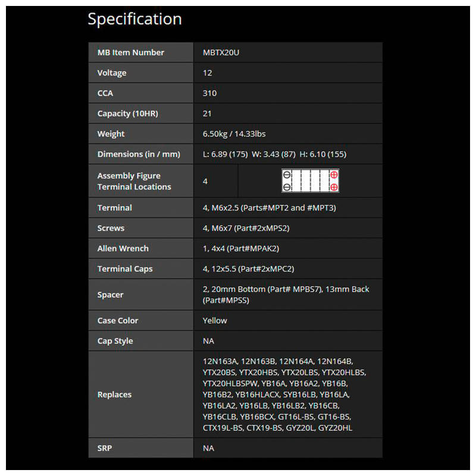The height and width of the screenshot is (476, 476).
Task: Select the weight value 6.50kg / 14.33lbs
Action: pos(234,134)
